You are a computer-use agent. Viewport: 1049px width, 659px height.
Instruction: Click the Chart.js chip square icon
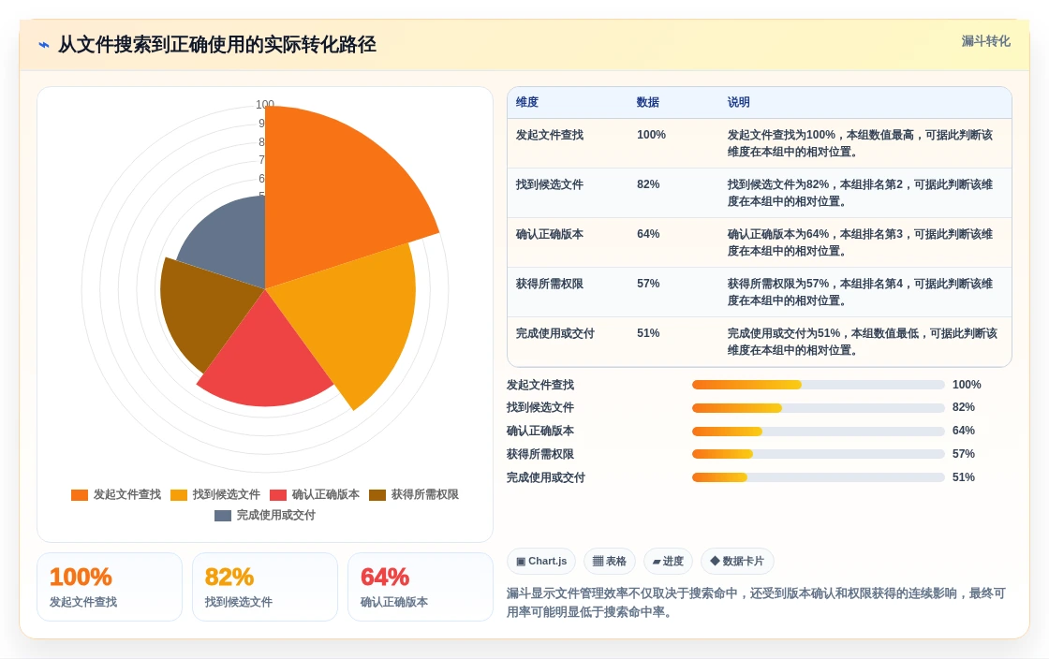(521, 562)
